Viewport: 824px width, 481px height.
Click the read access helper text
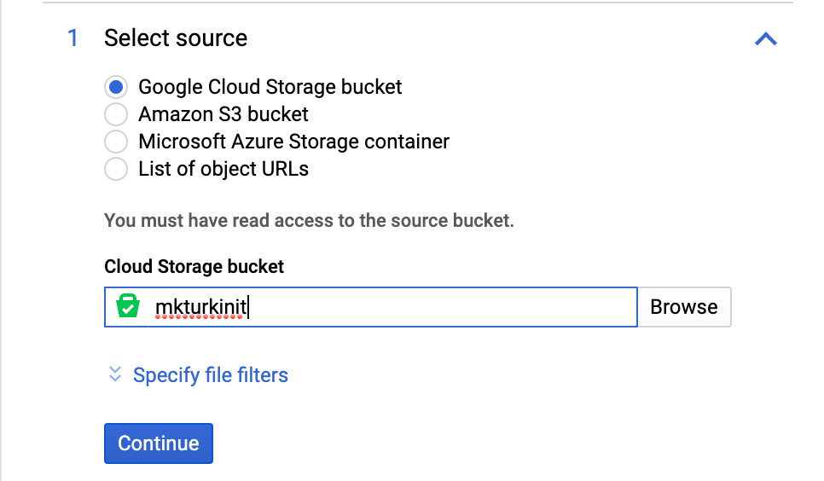pyautogui.click(x=309, y=221)
